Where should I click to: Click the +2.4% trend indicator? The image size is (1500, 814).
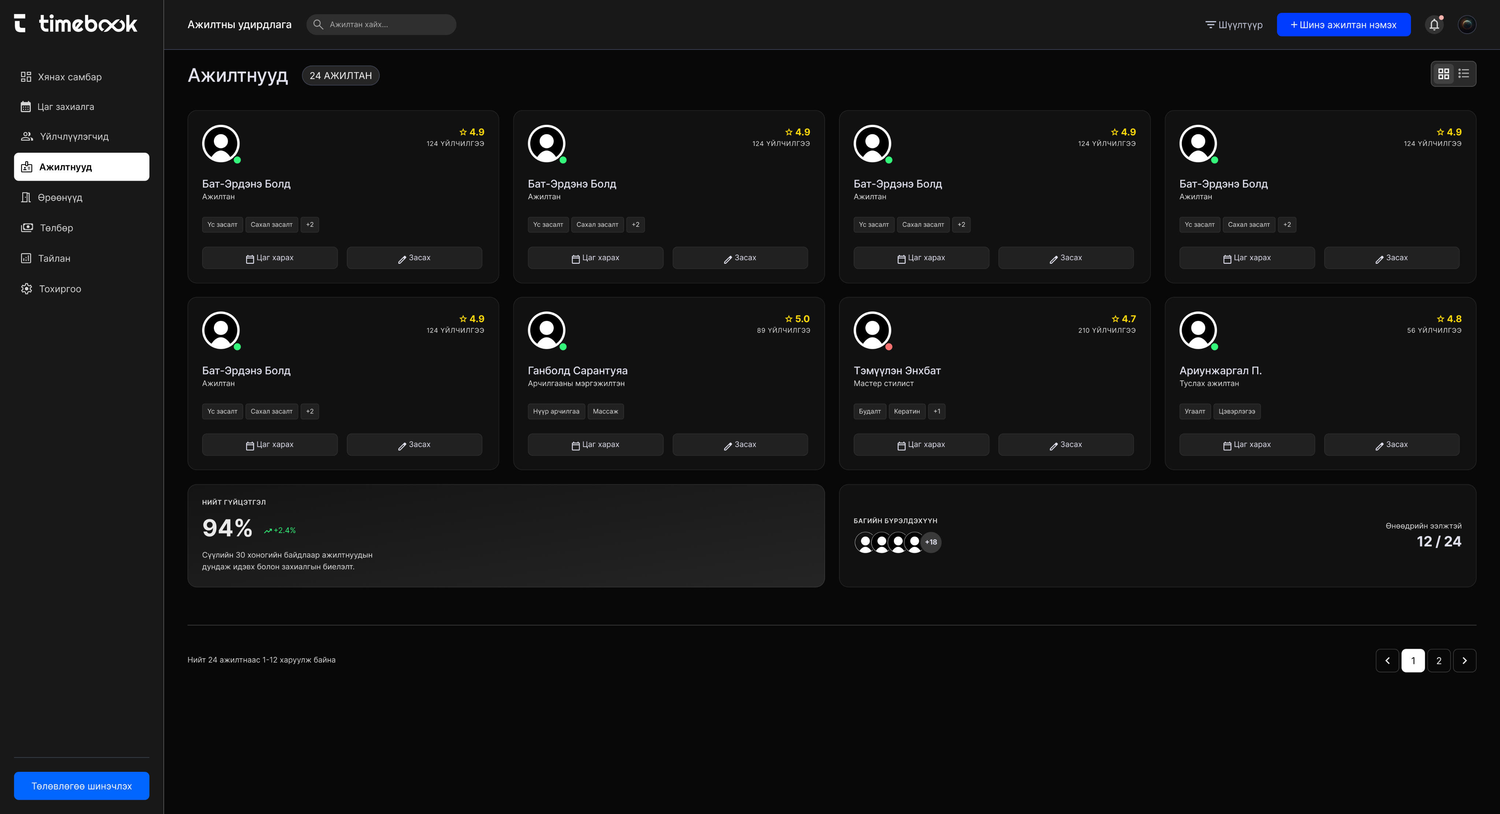click(279, 530)
